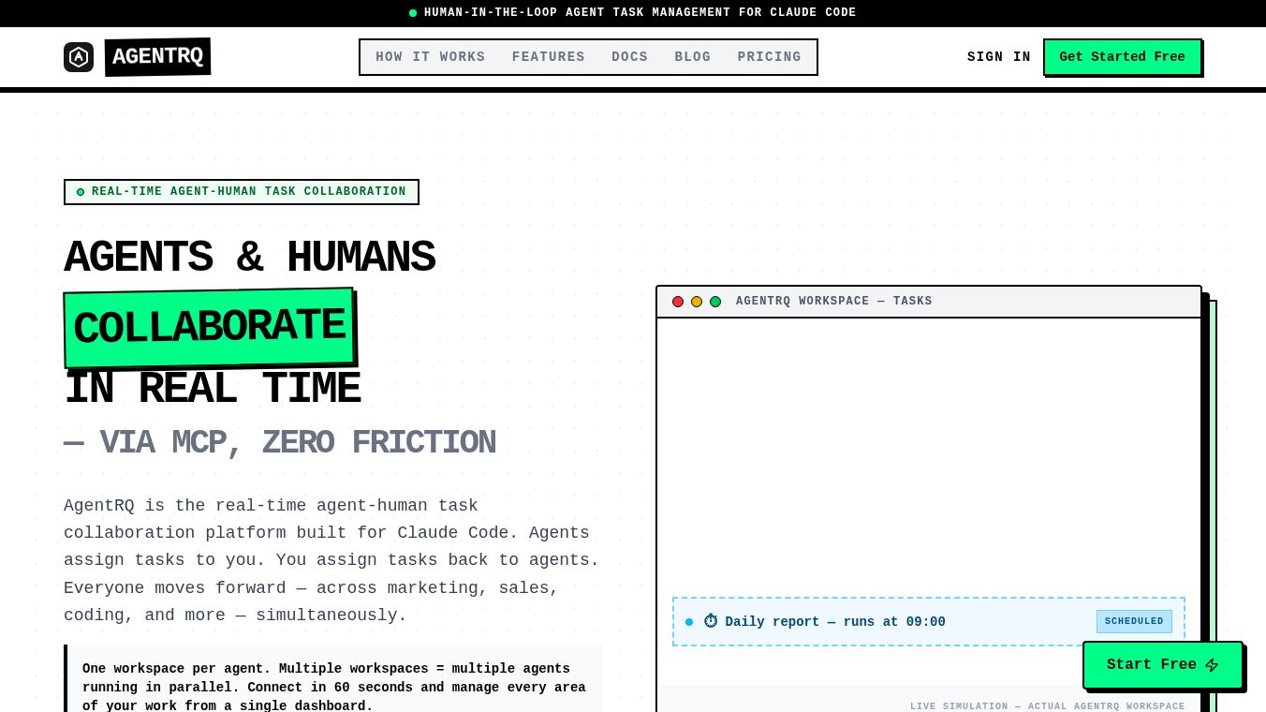Click the red dot in the workspace title bar

[x=678, y=302]
